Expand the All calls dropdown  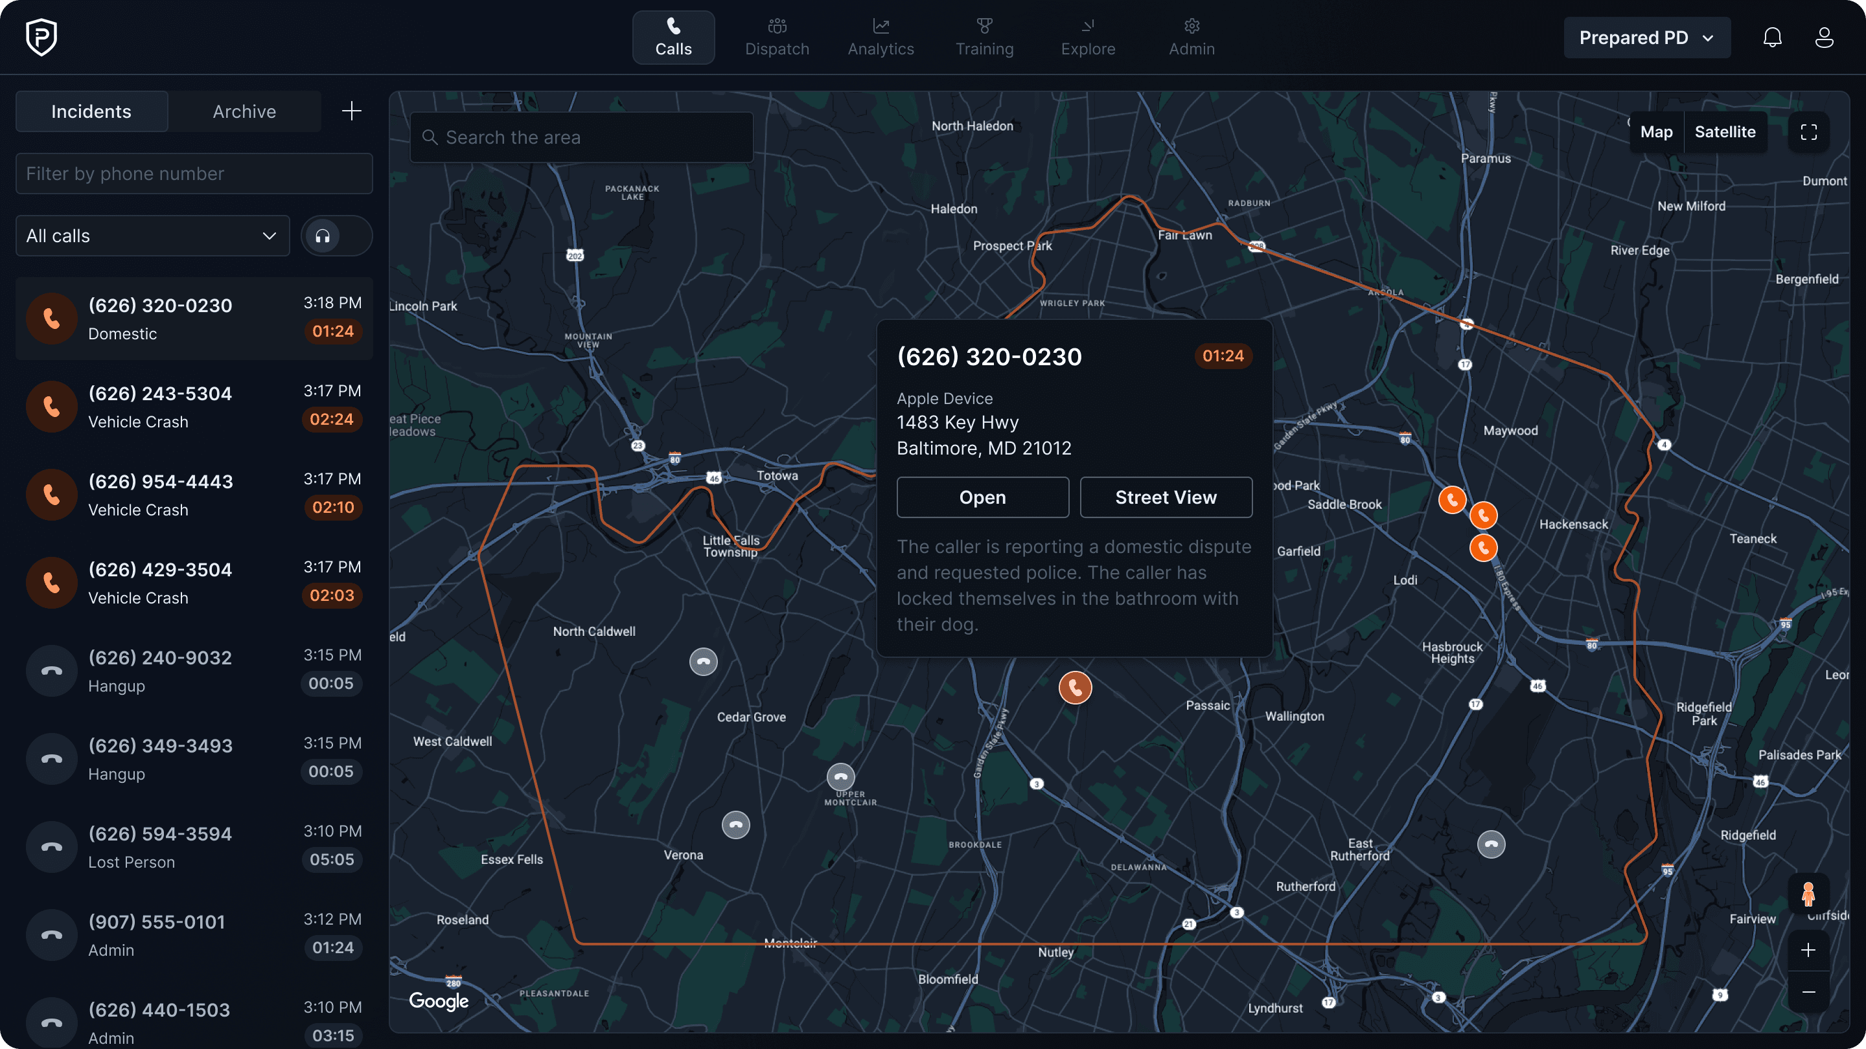pyautogui.click(x=152, y=236)
